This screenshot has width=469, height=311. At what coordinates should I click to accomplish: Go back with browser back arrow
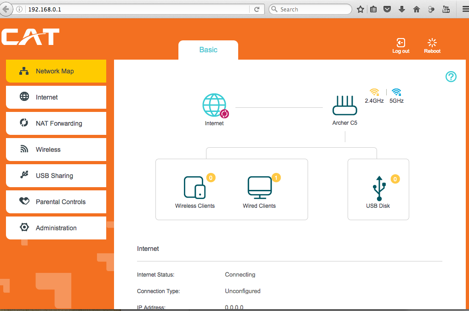6,9
